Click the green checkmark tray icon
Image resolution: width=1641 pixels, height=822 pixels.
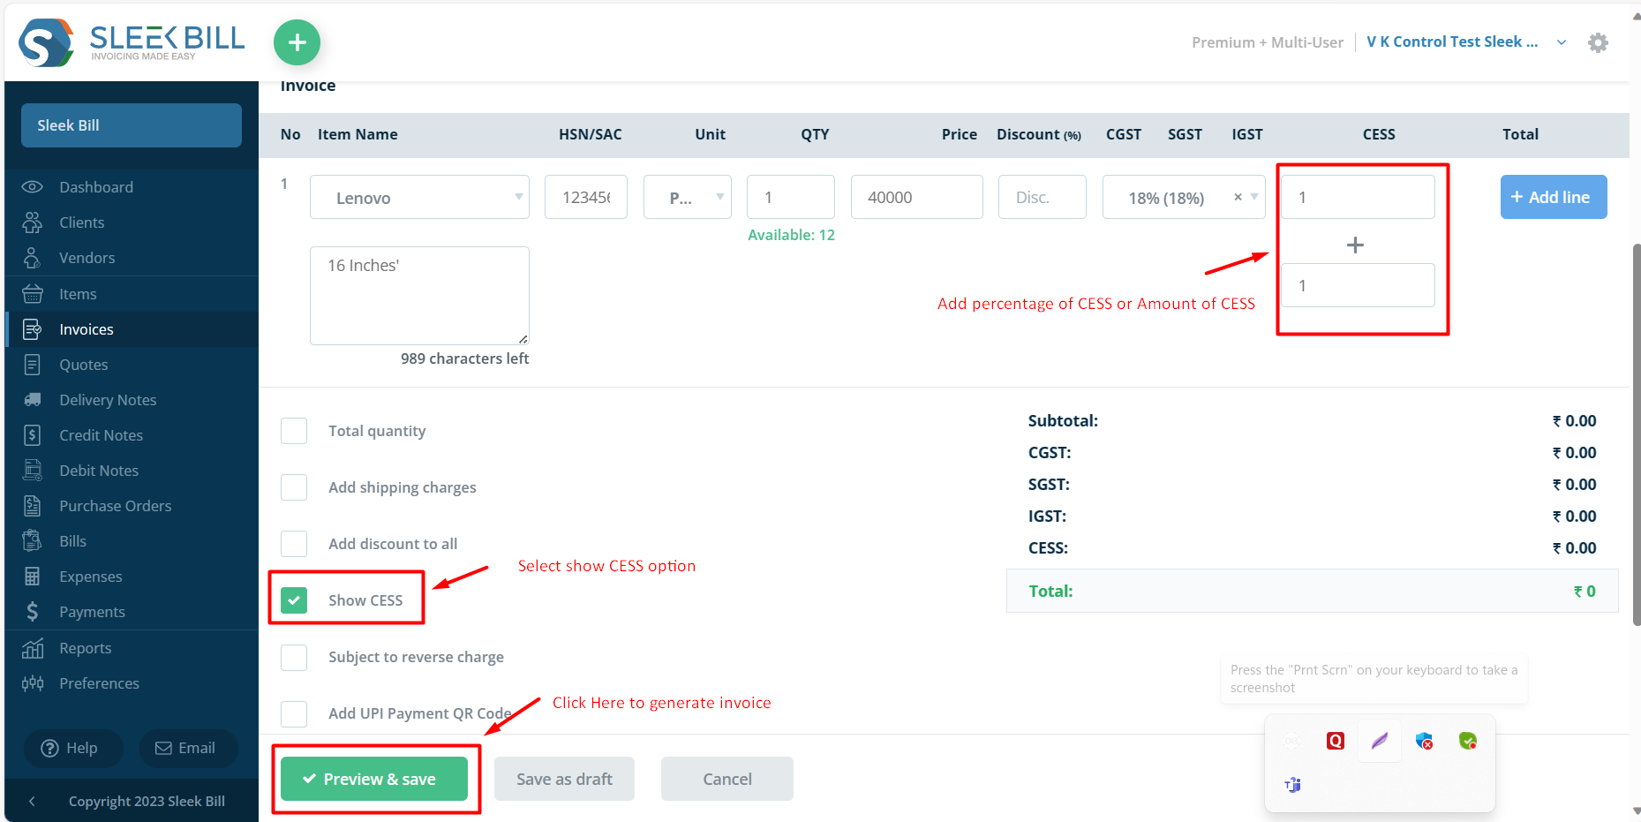(x=1468, y=741)
